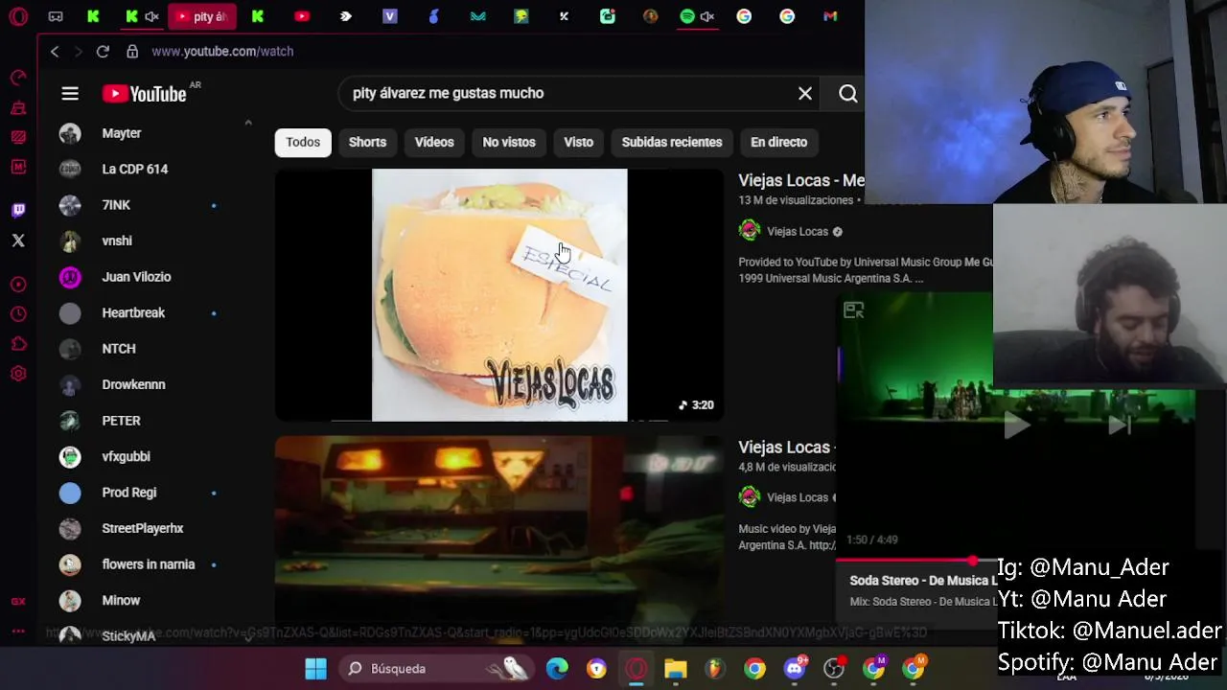Image resolution: width=1227 pixels, height=690 pixels.
Task: Reload the page with the refresh icon
Action: 103,52
